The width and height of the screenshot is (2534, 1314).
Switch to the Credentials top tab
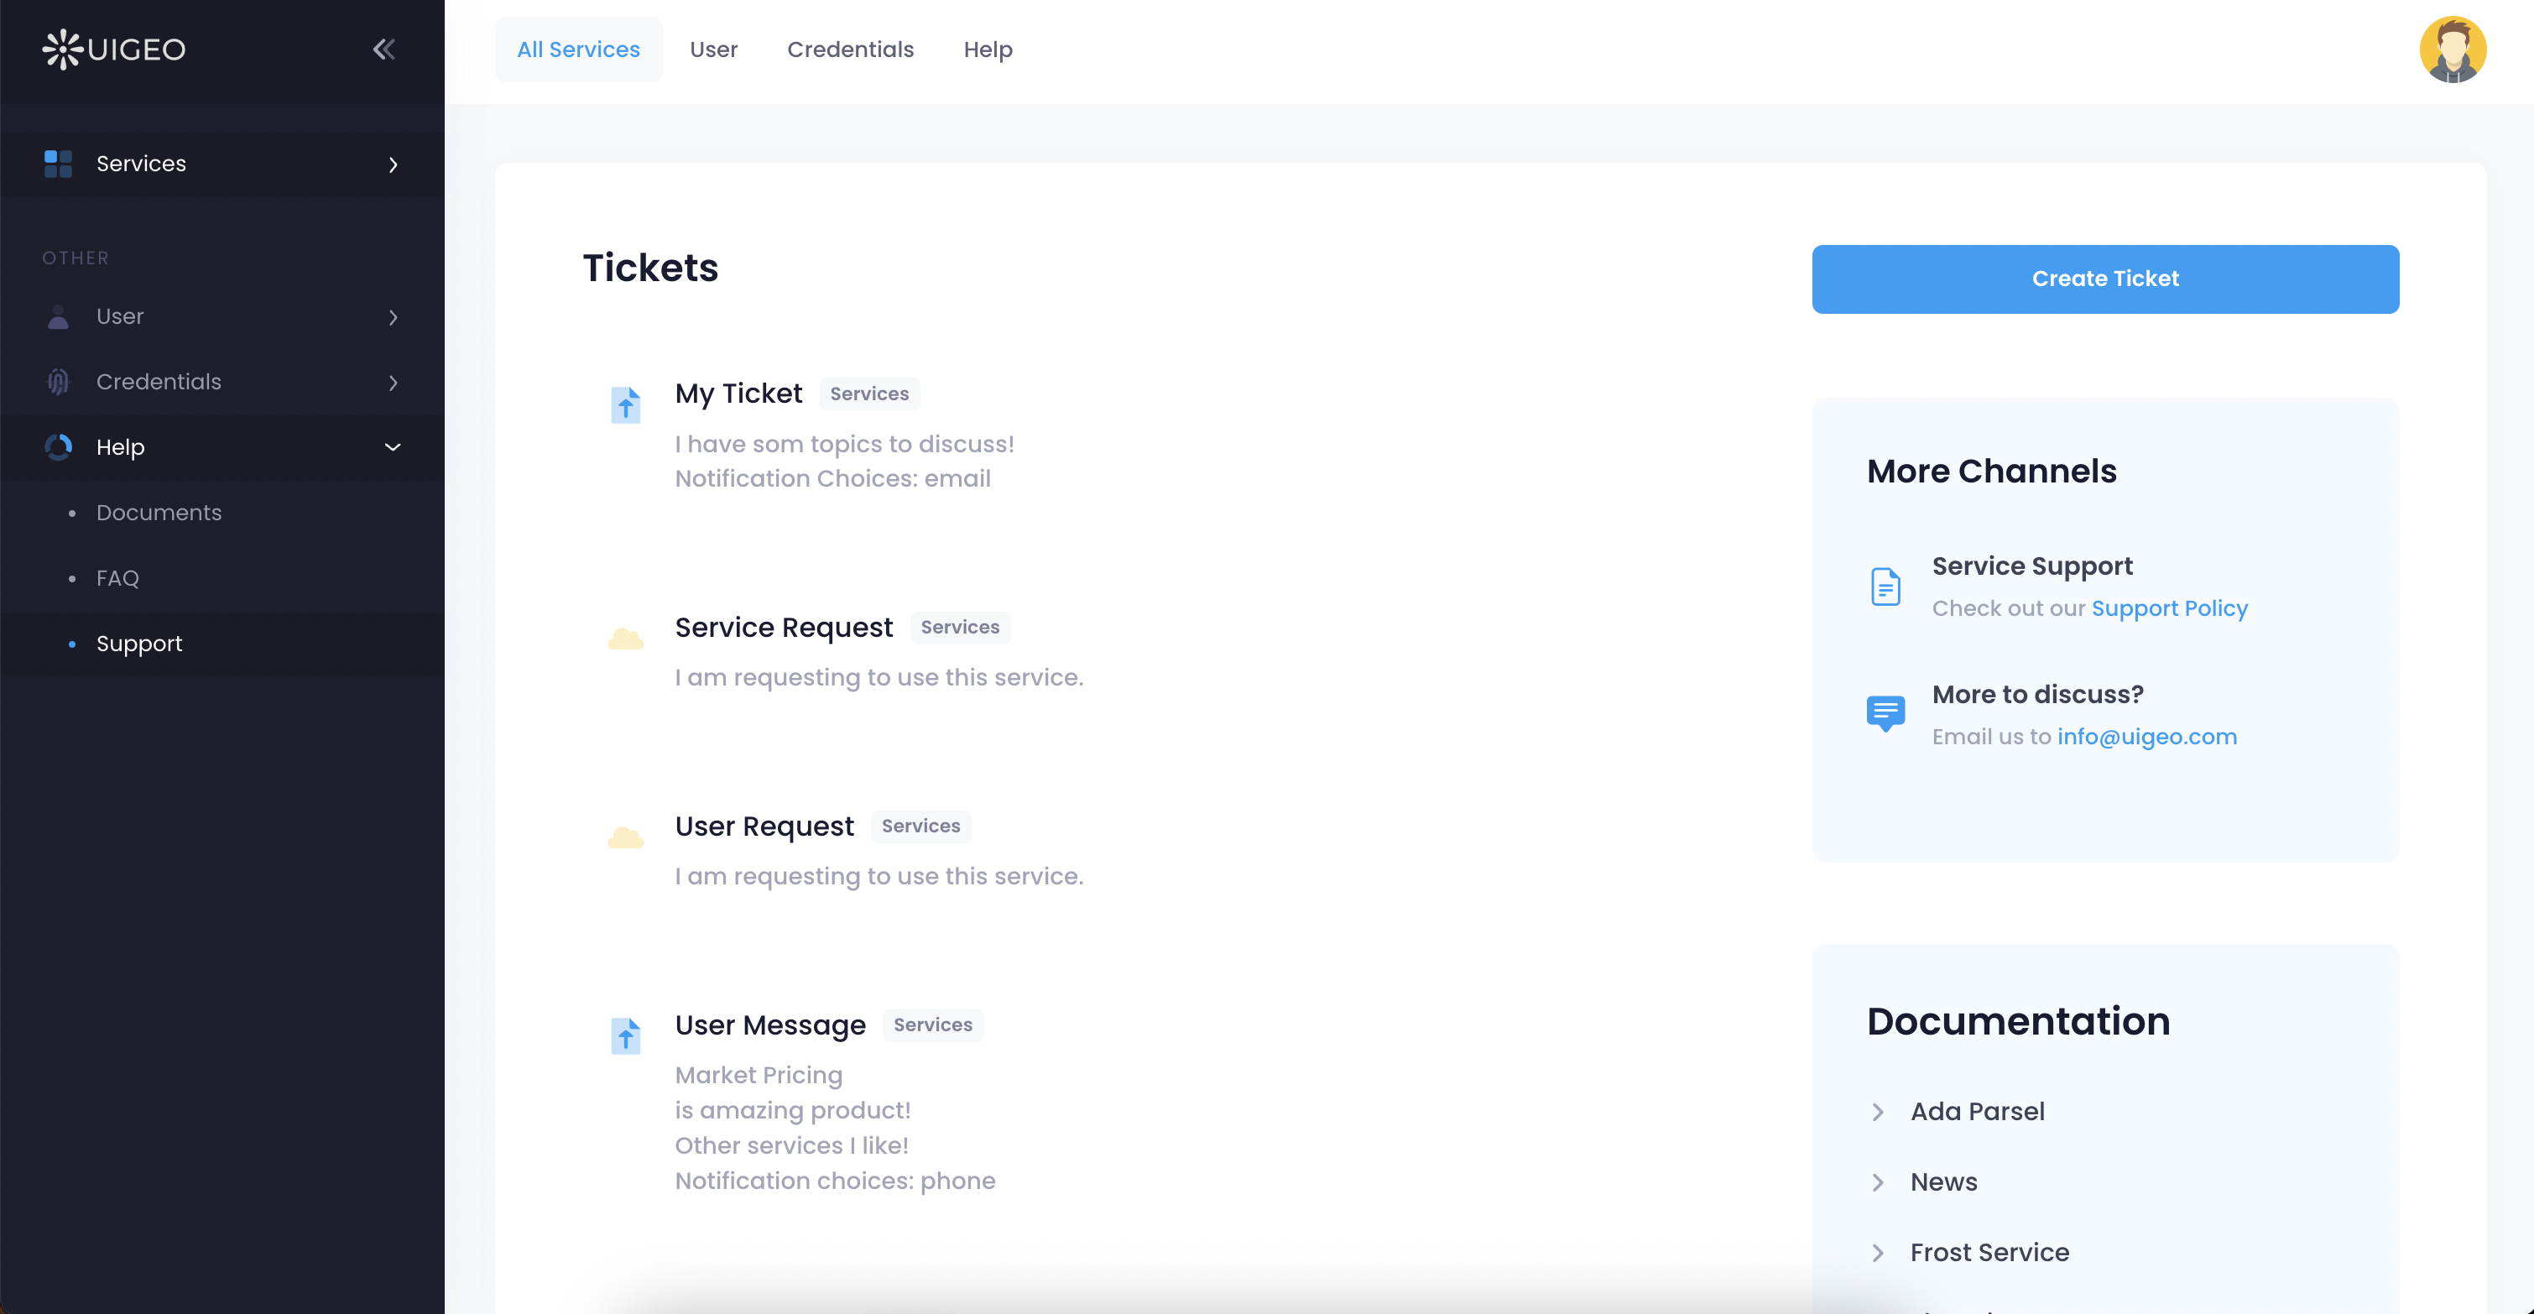(850, 50)
